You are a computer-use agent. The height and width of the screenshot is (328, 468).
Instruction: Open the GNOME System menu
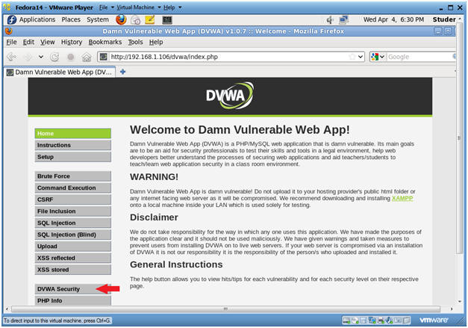coord(98,19)
